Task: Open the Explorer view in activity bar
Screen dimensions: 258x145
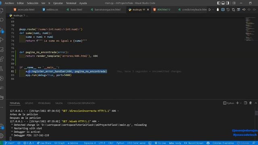Action: tap(2, 10)
